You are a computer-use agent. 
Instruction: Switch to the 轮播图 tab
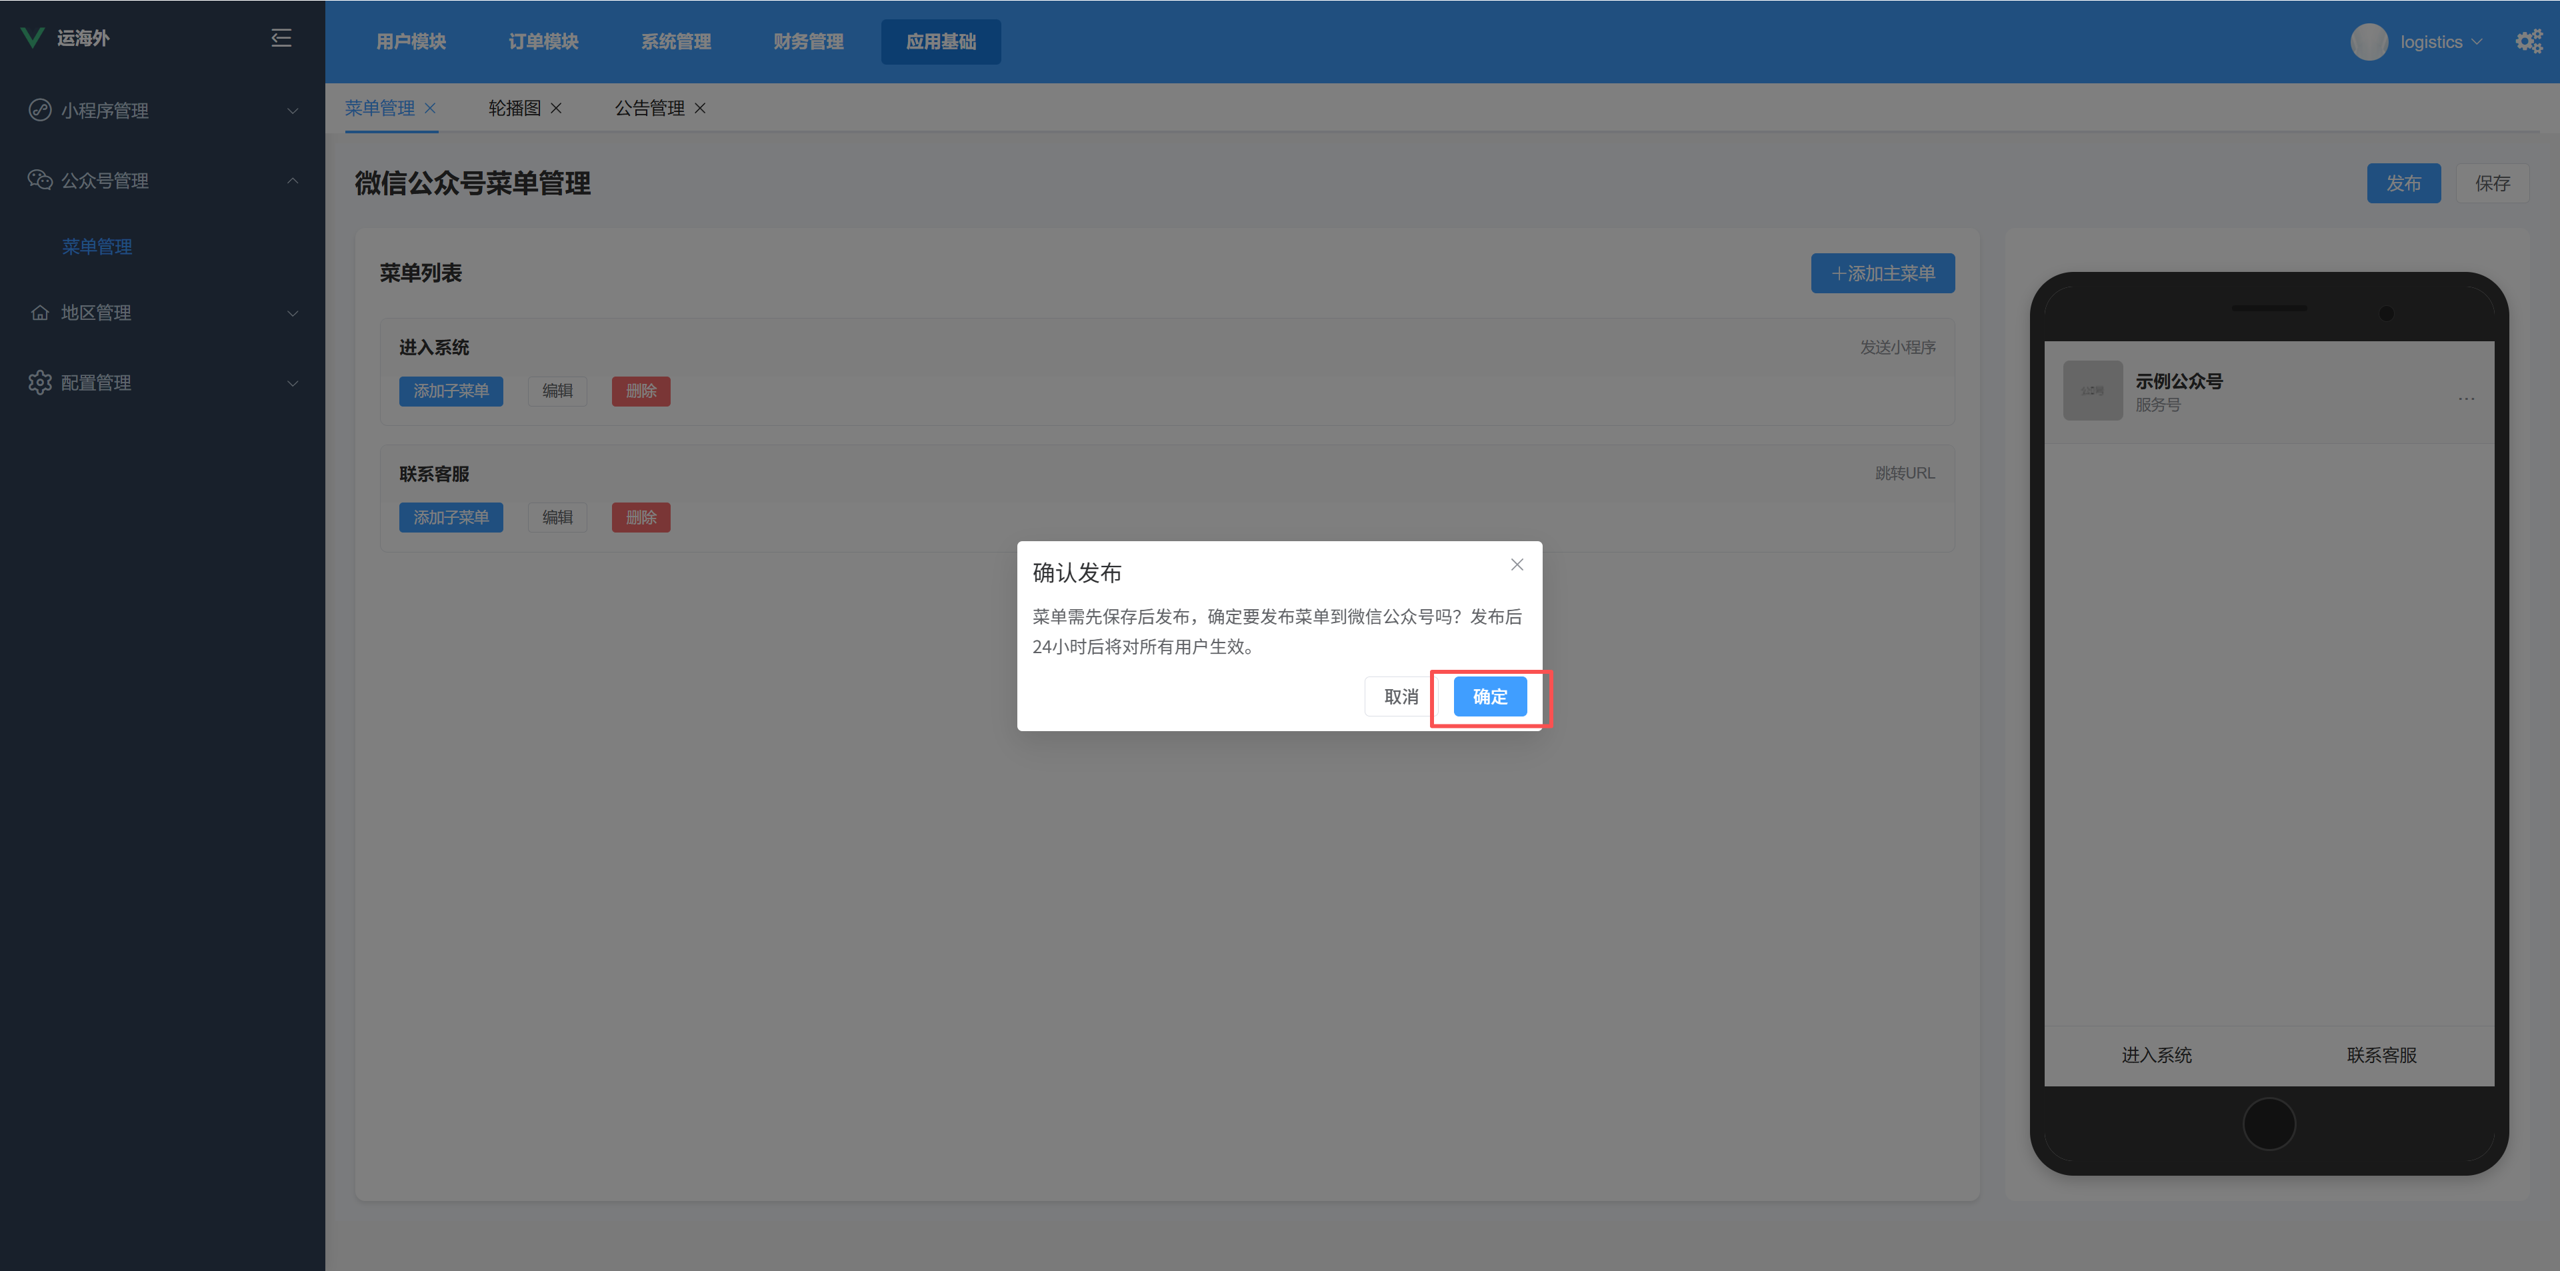tap(515, 109)
